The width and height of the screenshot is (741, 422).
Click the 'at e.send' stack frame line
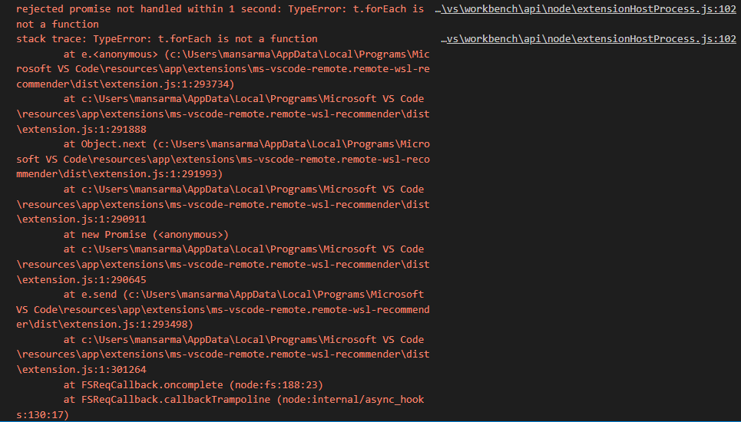click(x=223, y=309)
